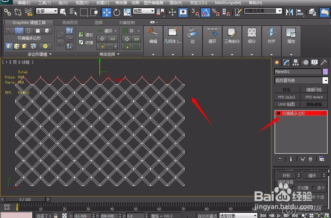Image resolution: width=331 pixels, height=218 pixels.
Task: Toggle the Angle Snap icon
Action: pos(206,12)
